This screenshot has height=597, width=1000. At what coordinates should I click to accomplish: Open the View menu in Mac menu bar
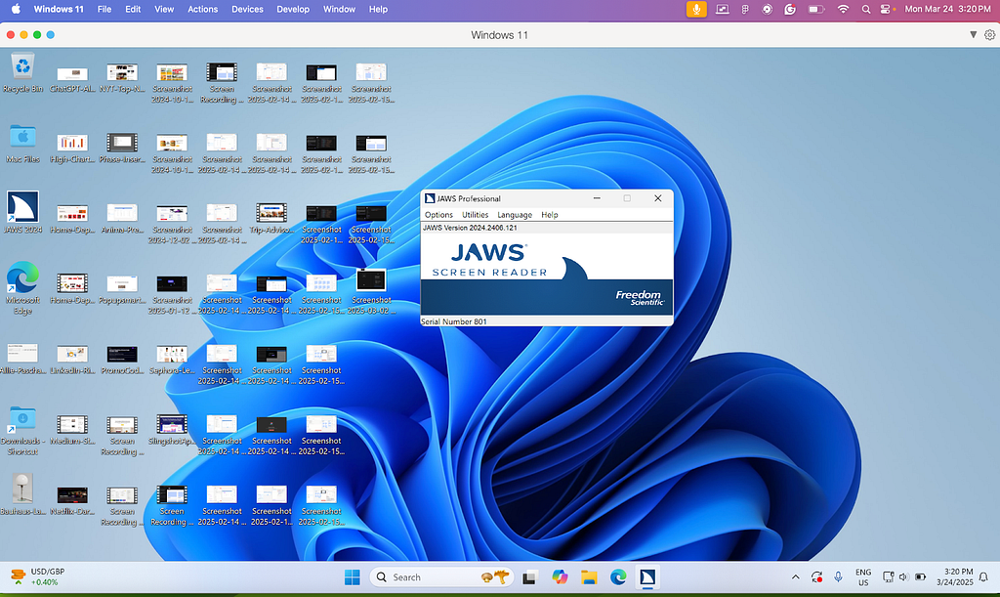point(164,9)
